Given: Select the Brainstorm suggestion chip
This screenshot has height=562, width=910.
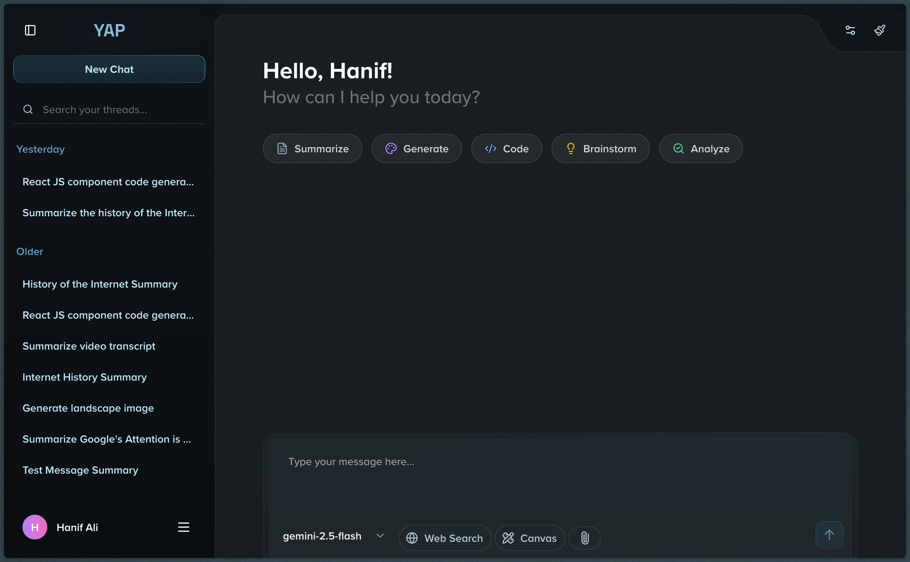Looking at the screenshot, I should tap(600, 149).
